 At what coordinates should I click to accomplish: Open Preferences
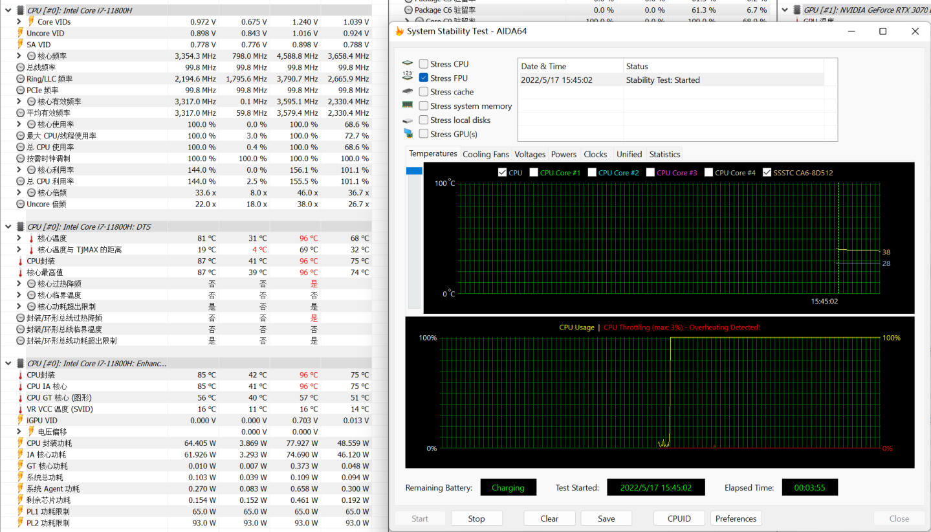coord(736,518)
